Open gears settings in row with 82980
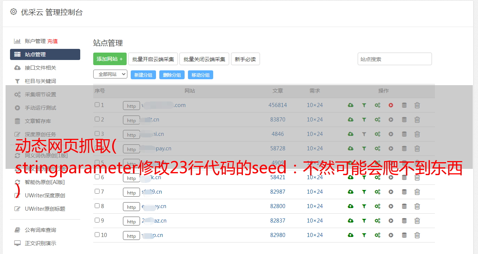Screen dimensions: 478x254 click(377, 235)
